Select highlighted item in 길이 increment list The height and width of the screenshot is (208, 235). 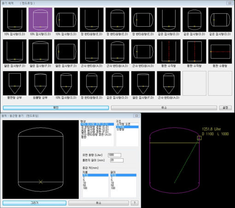point(123,175)
